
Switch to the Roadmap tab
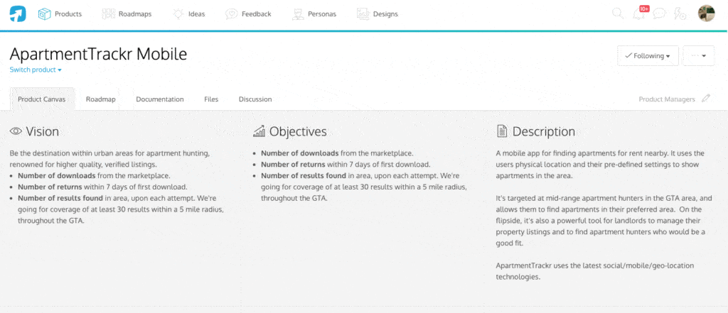[x=100, y=99]
